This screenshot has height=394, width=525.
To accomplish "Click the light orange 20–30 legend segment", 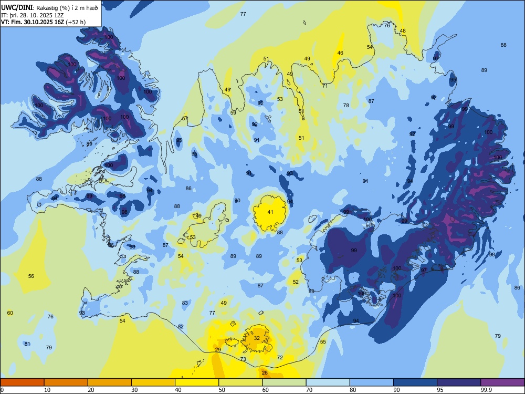I will coord(110,382).
